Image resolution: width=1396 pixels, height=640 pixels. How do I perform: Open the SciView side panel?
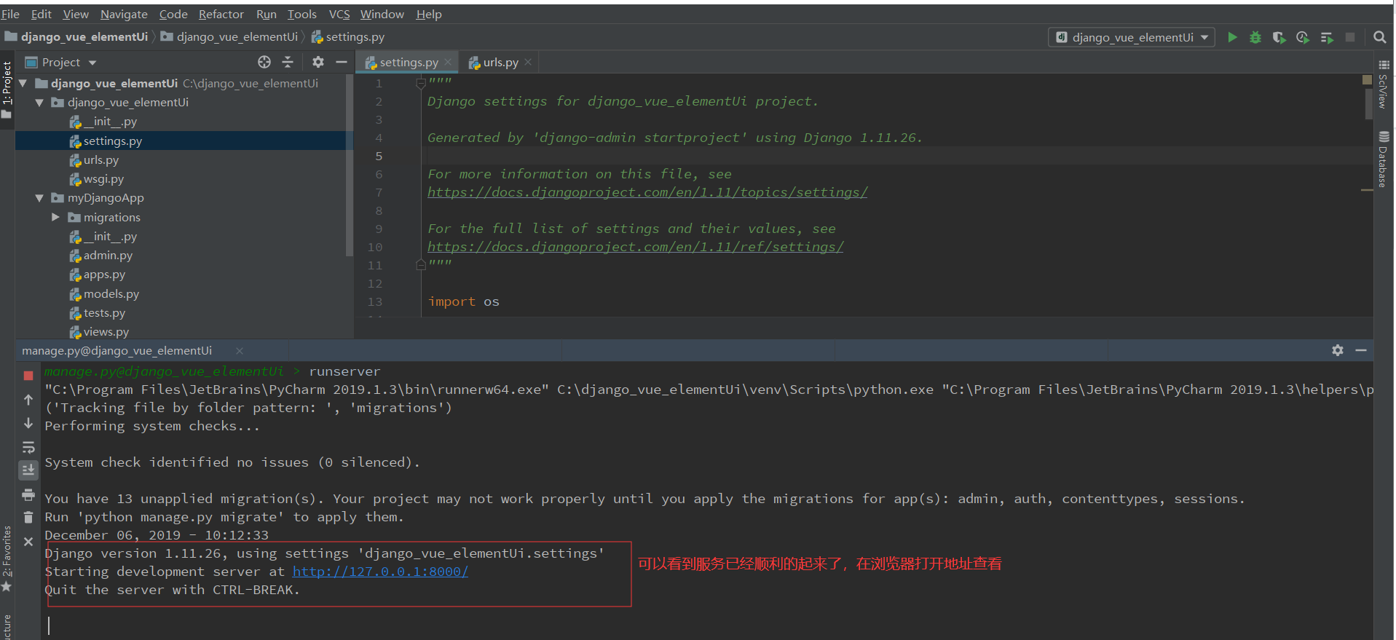click(x=1384, y=84)
